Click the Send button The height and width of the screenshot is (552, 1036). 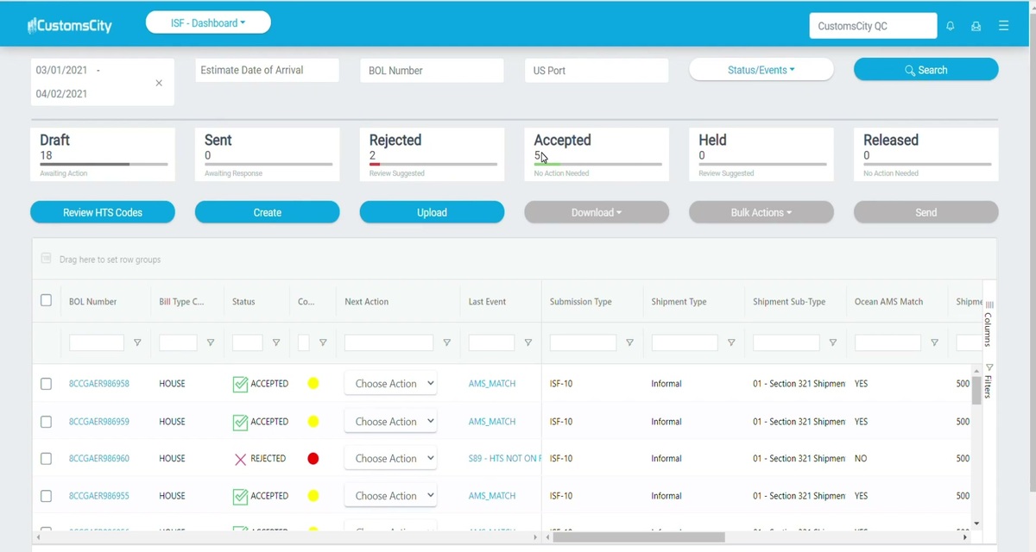click(x=926, y=212)
